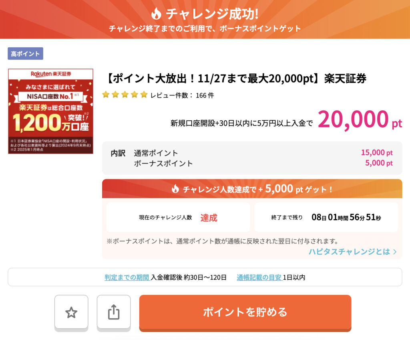
Task: Click the flame icon beside チャレンジ成功!
Action: 156,14
